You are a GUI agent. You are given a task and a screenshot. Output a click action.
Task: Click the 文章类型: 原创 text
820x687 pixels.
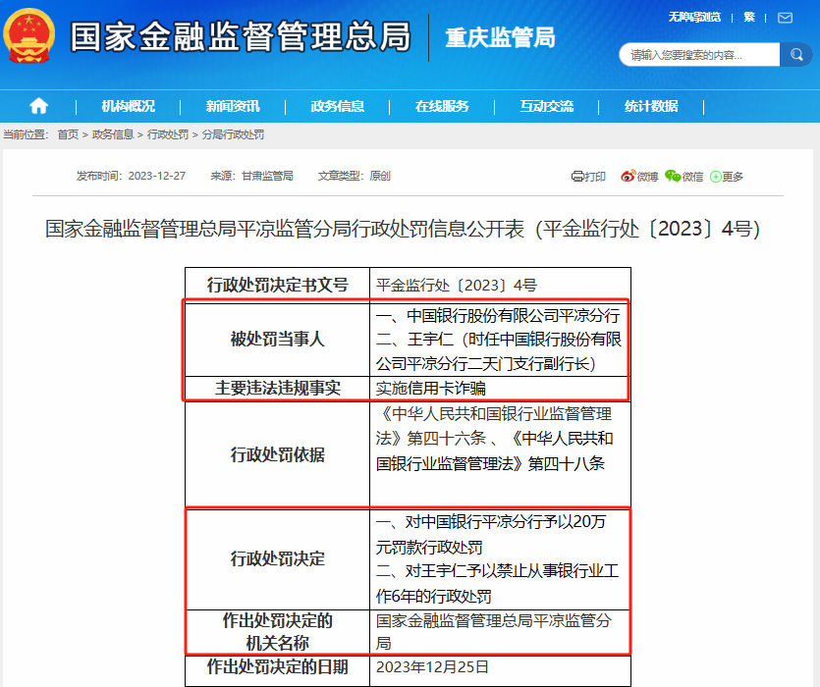[355, 177]
